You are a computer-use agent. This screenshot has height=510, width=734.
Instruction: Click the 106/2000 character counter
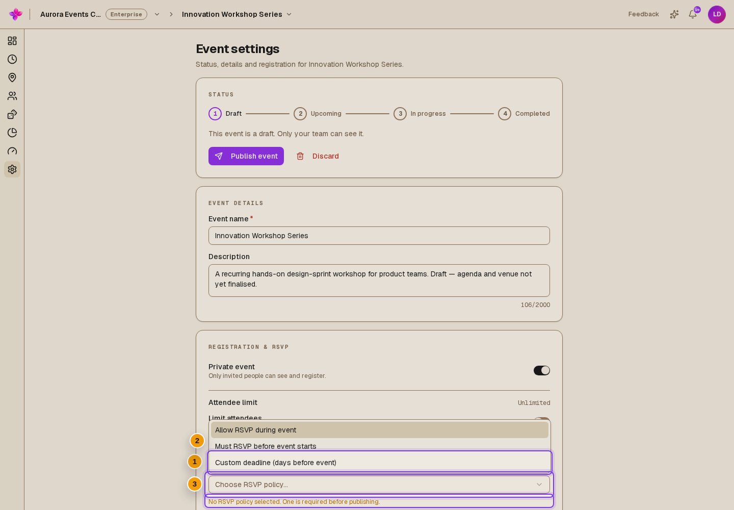[x=535, y=305]
